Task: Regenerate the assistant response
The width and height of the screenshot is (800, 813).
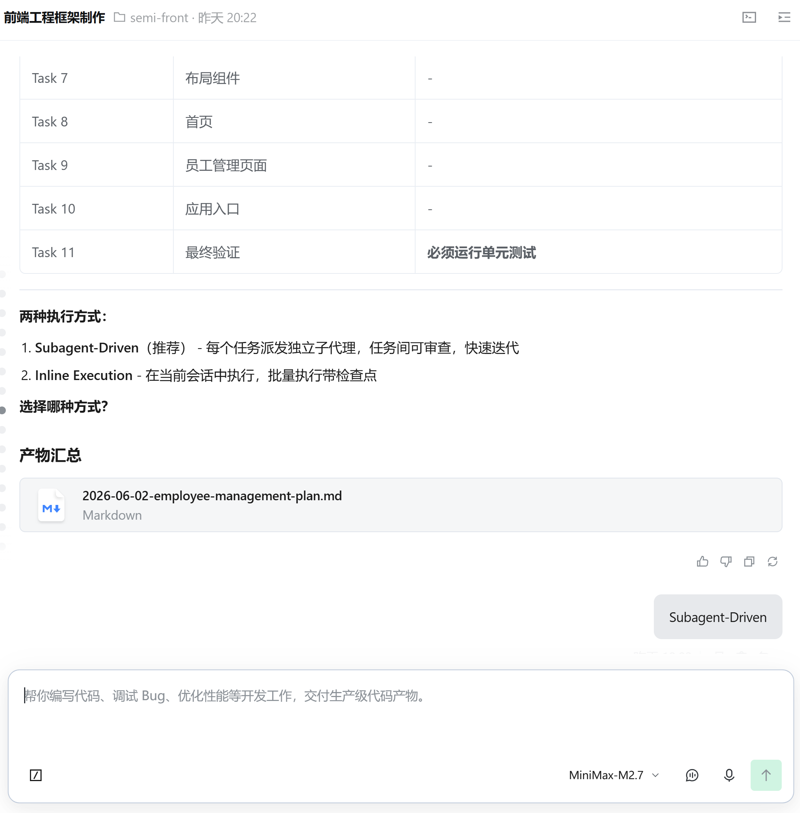Action: click(x=772, y=561)
